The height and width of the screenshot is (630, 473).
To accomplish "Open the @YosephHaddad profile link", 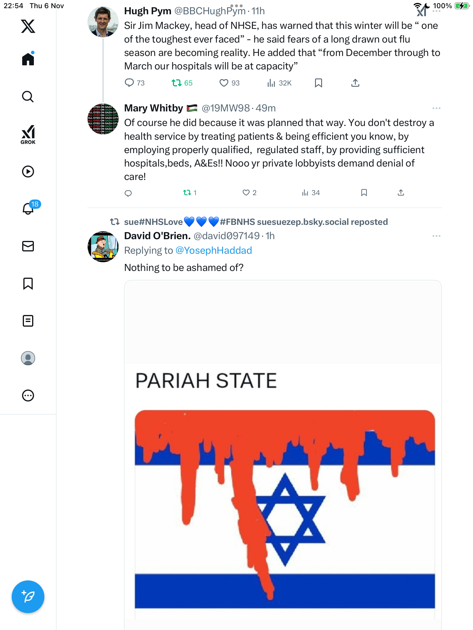I will 213,251.
